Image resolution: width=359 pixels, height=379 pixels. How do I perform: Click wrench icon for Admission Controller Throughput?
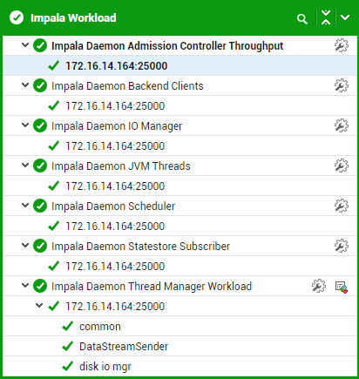(x=342, y=45)
